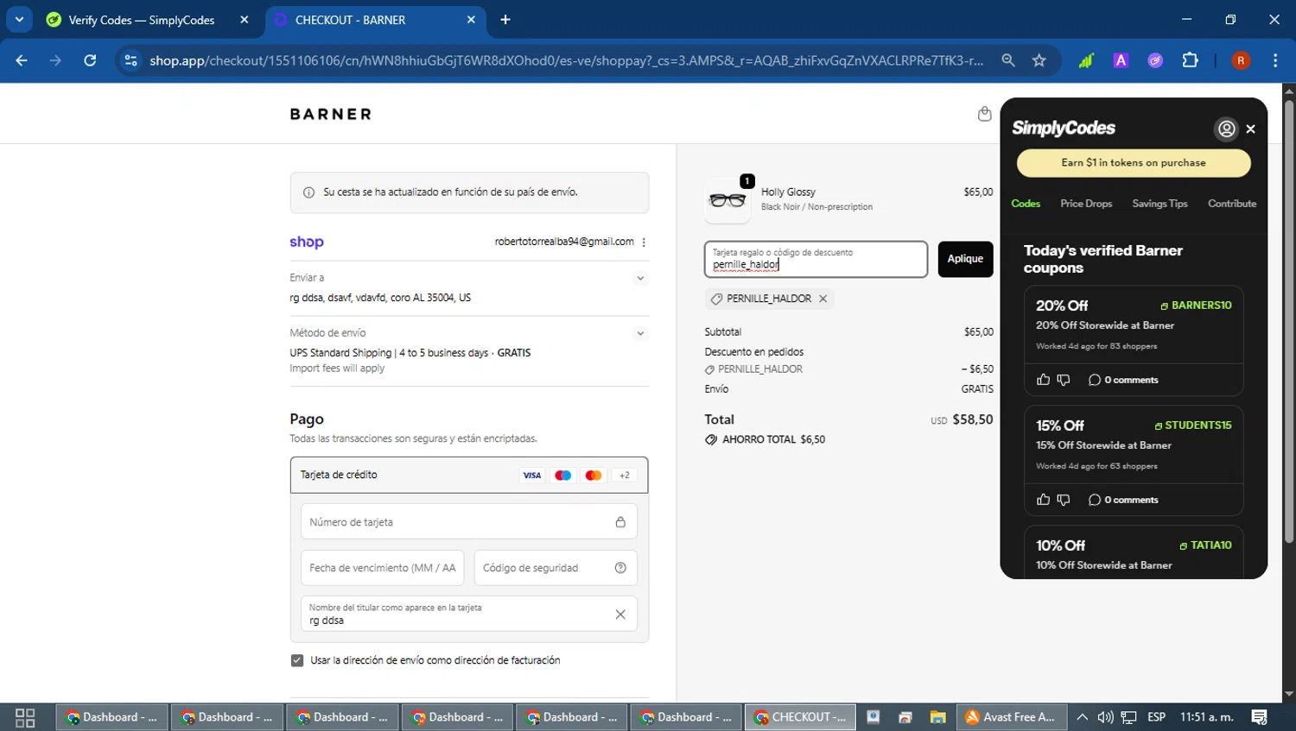Select Tarjeta de crédito payment option
Image resolution: width=1296 pixels, height=731 pixels.
[x=469, y=475]
